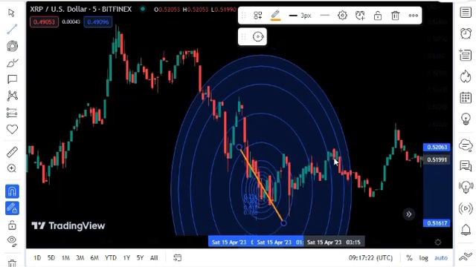Select the 1M date range
476x267 pixels.
click(x=65, y=258)
